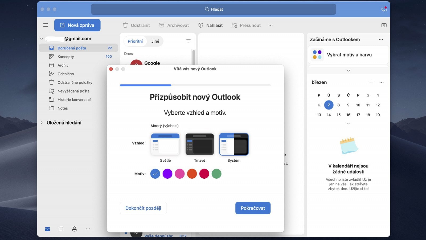
Task: Select Doručená pošta inbox folder
Action: coord(79,48)
